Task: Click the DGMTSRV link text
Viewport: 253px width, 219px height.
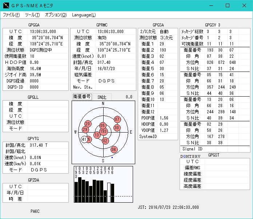Action: 190,156
